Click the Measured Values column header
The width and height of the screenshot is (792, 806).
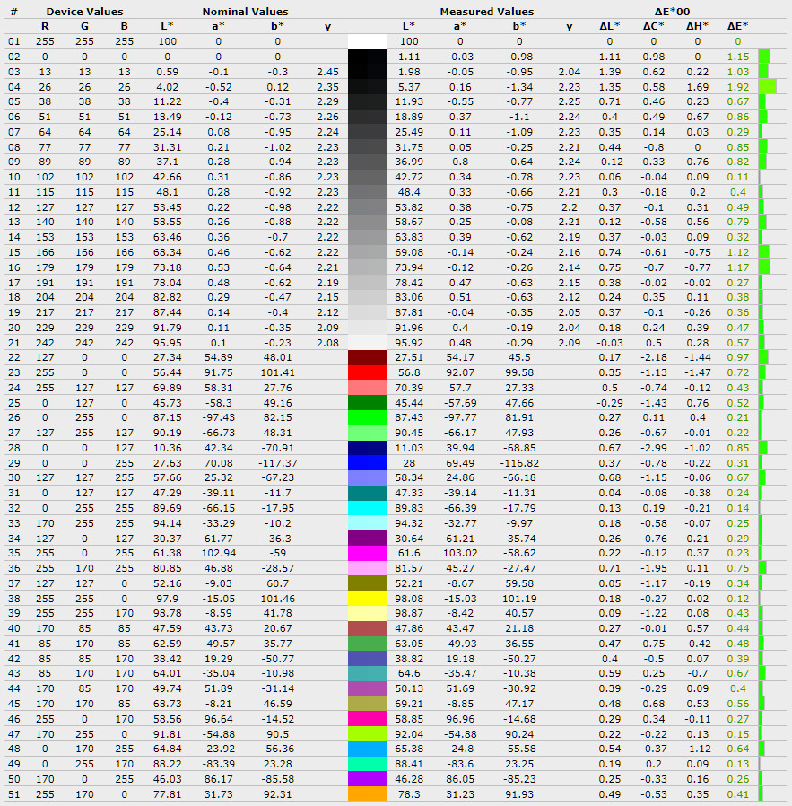click(486, 12)
